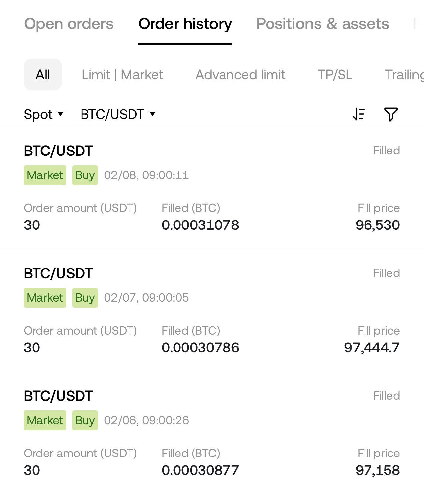Switch to Positions & assets tab
Screen dimensions: 424x491
point(322,24)
